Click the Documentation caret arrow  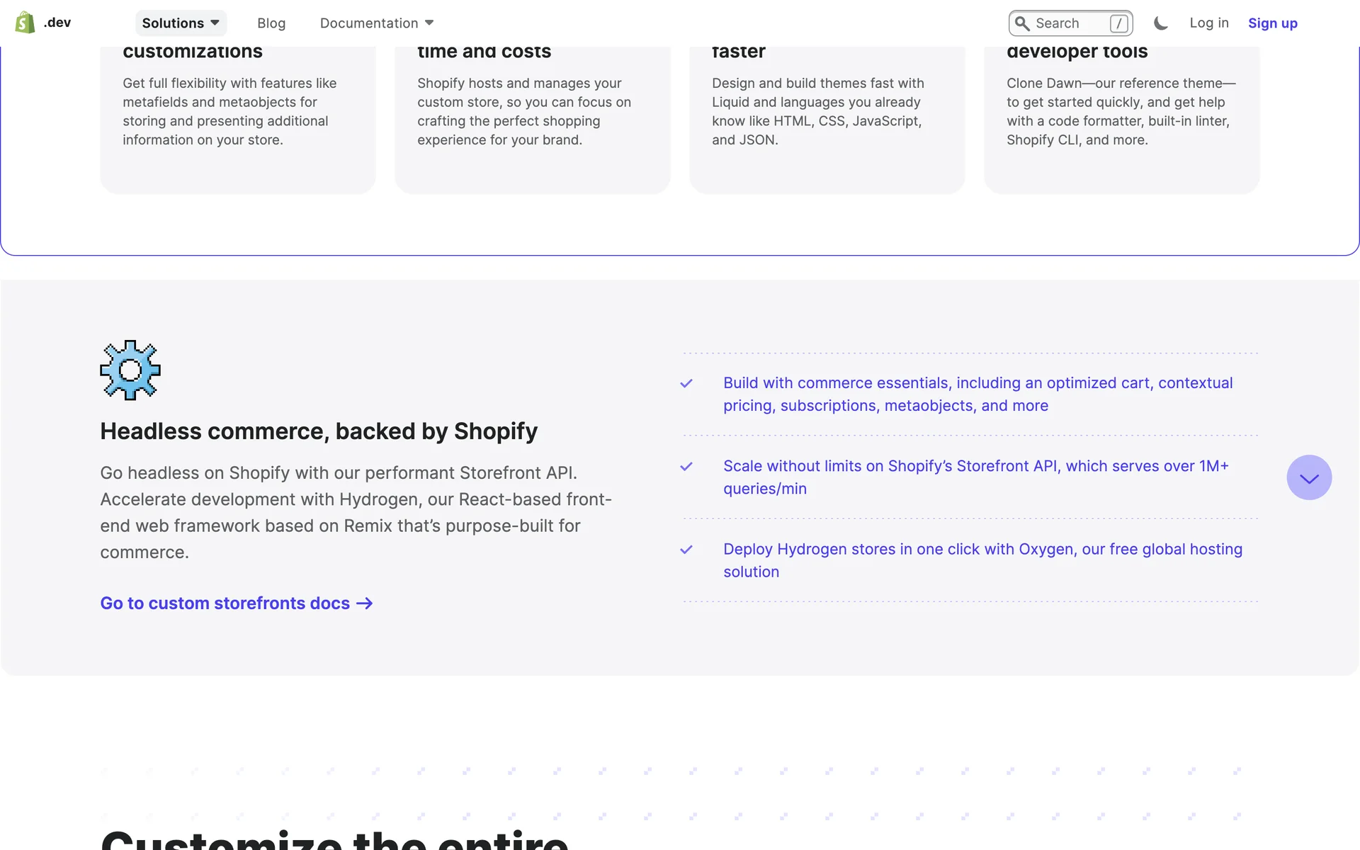[429, 23]
